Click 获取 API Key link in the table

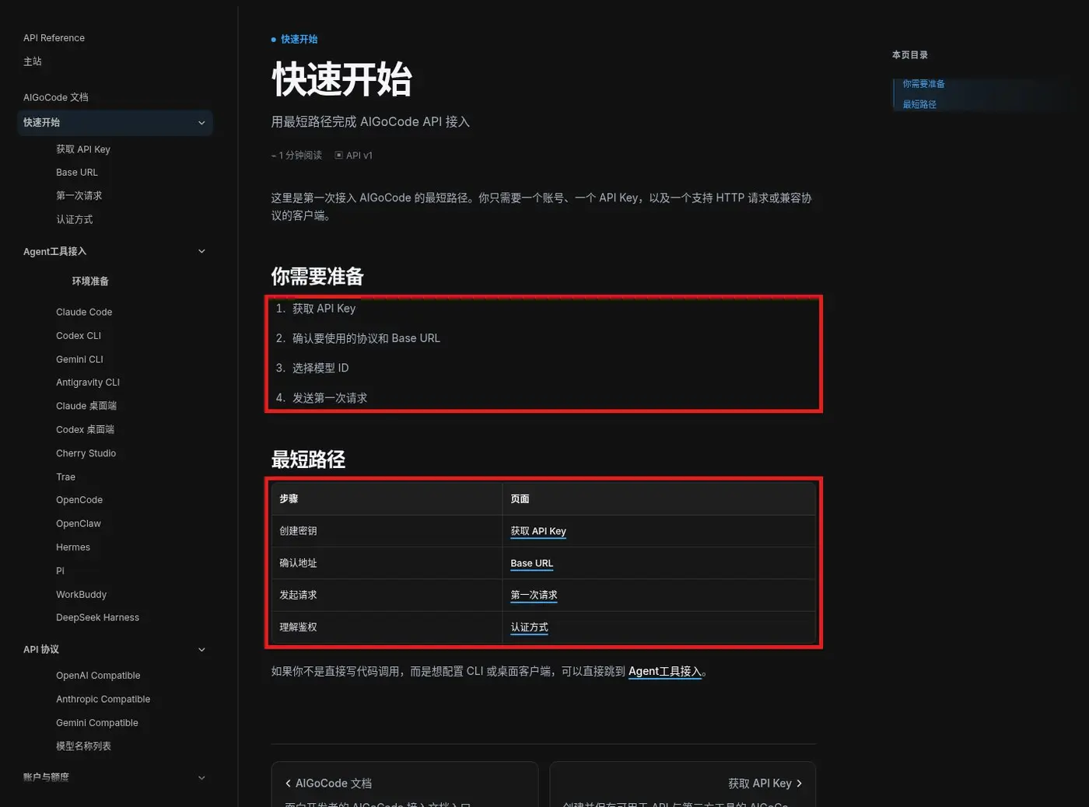click(538, 532)
